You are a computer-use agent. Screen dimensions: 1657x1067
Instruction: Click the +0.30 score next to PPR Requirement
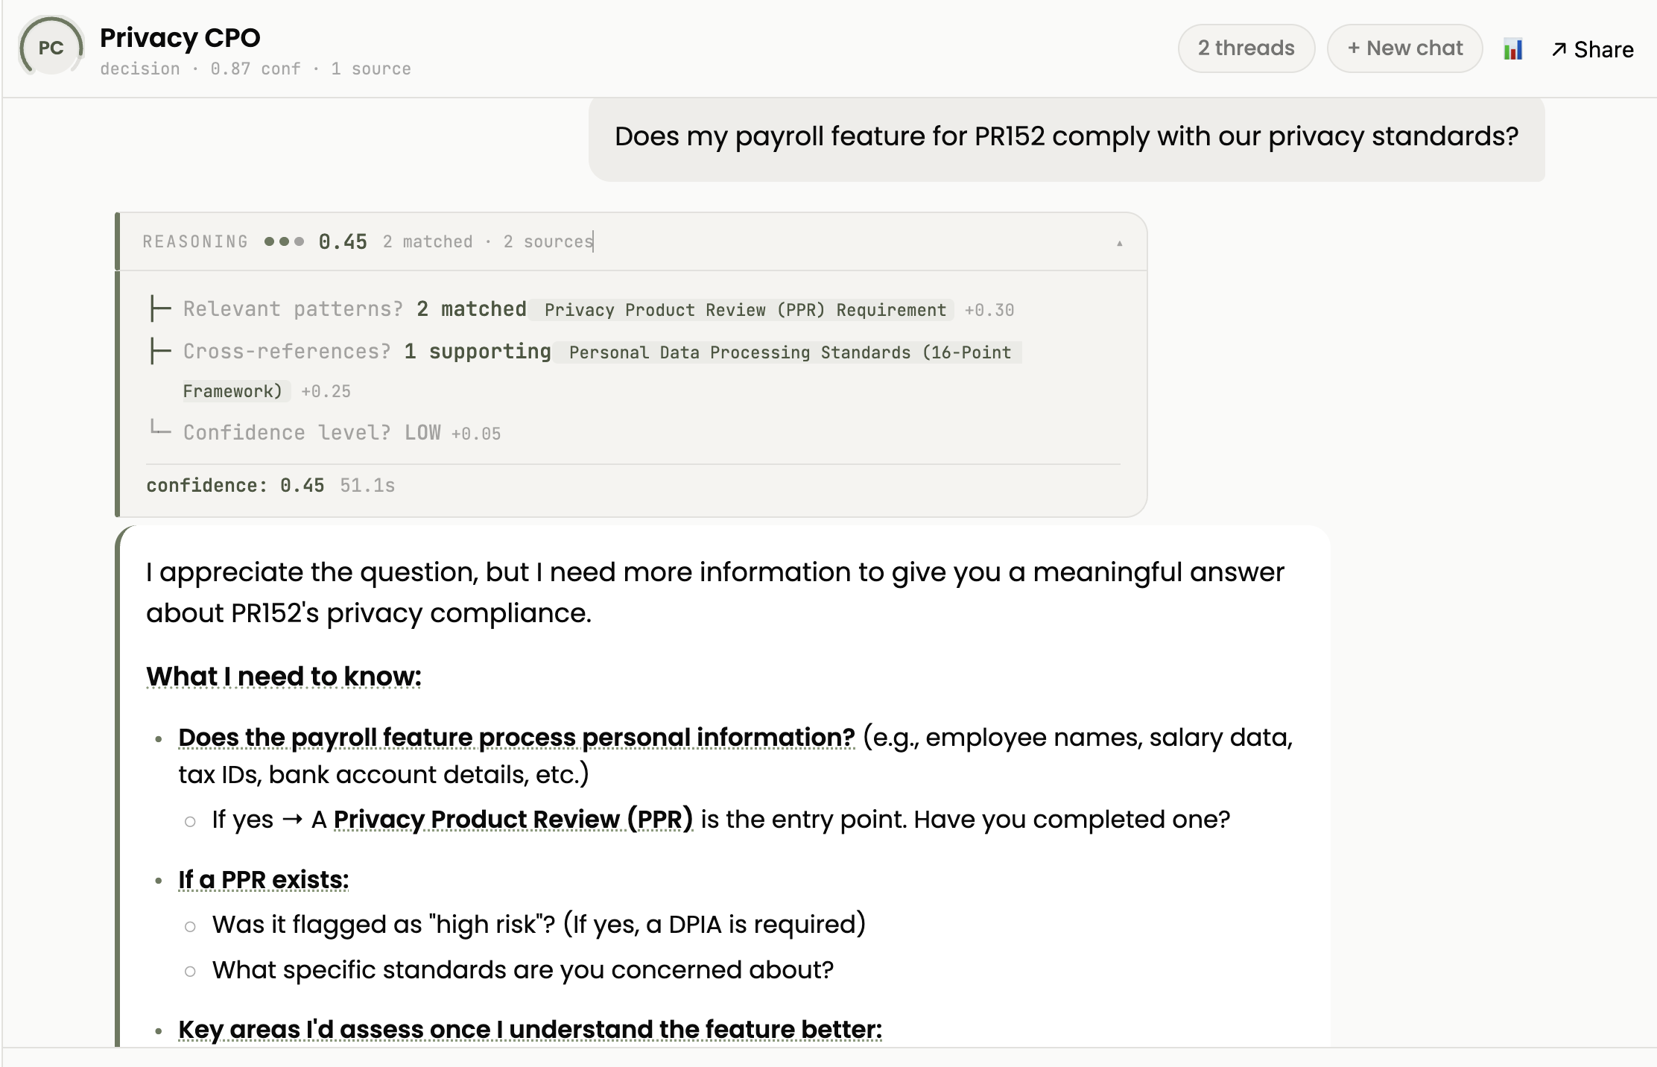tap(989, 311)
